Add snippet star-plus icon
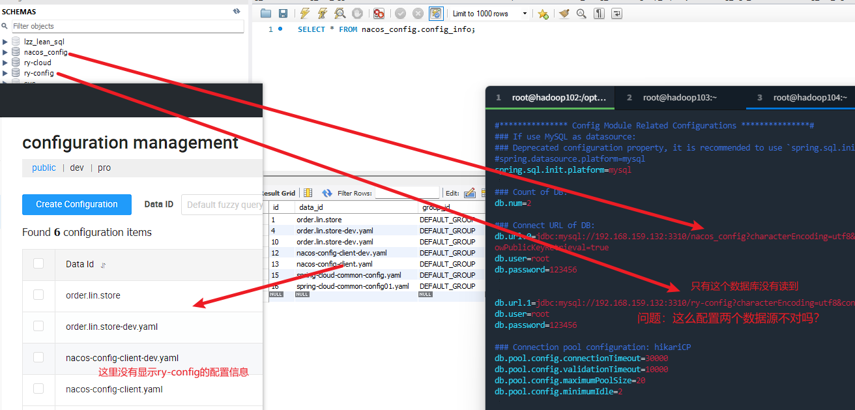Image resolution: width=855 pixels, height=410 pixels. (x=543, y=14)
